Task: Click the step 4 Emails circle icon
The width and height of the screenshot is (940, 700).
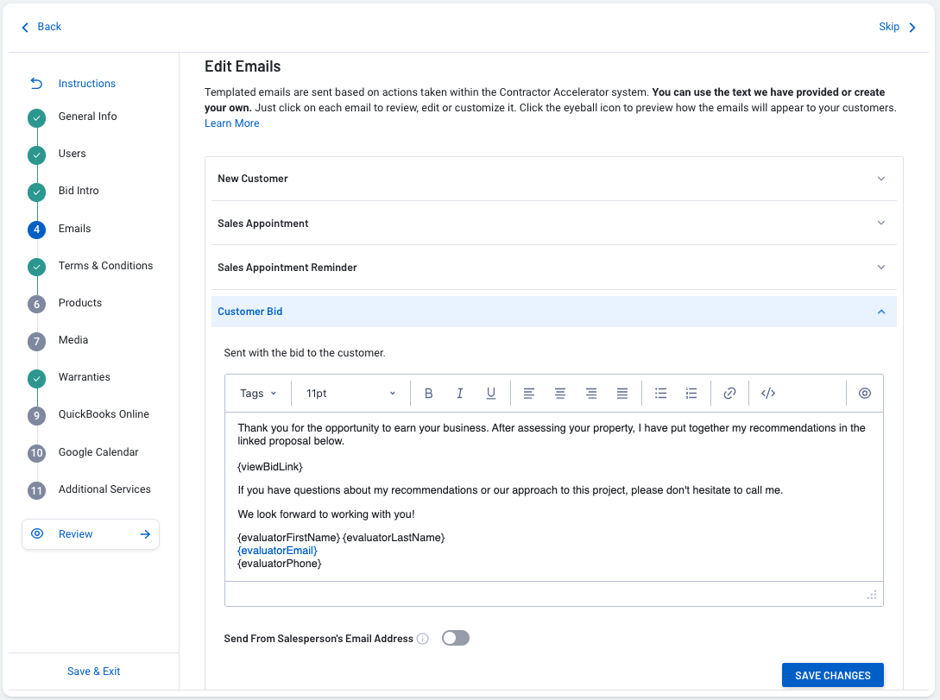Action: tap(36, 230)
